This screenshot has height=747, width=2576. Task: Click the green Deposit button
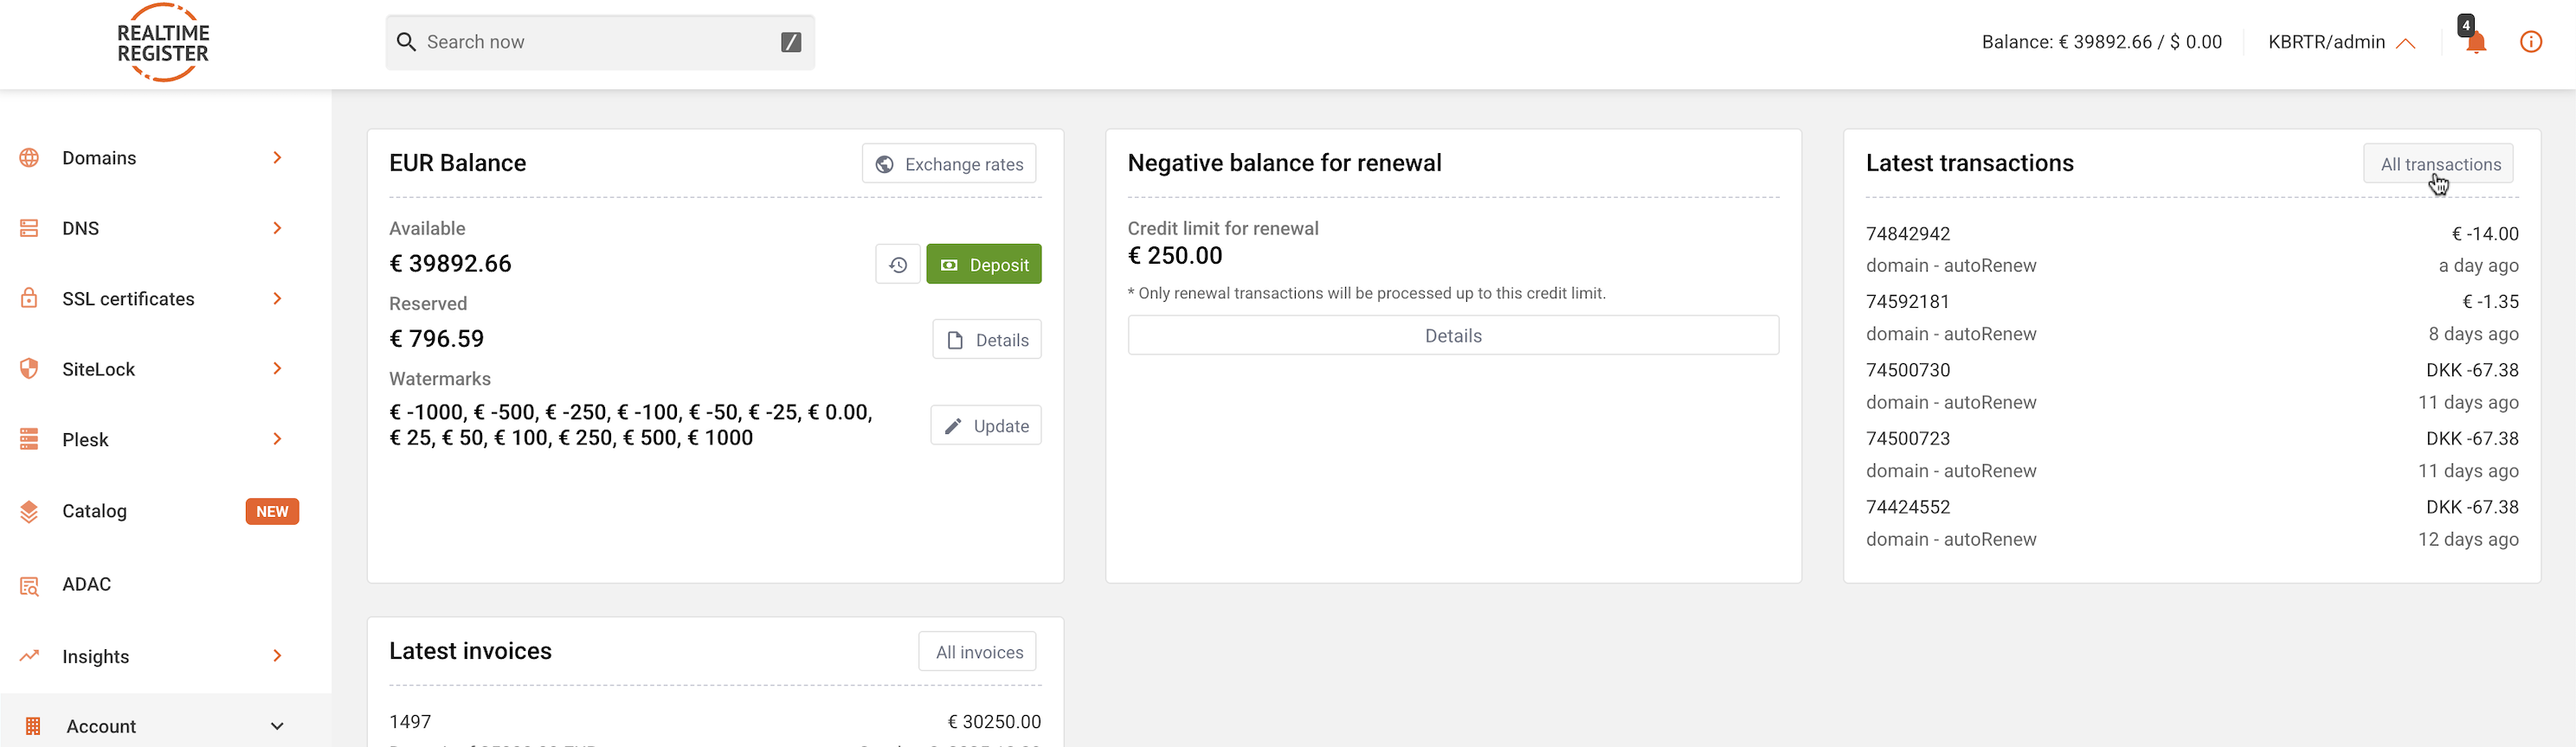[x=983, y=265]
